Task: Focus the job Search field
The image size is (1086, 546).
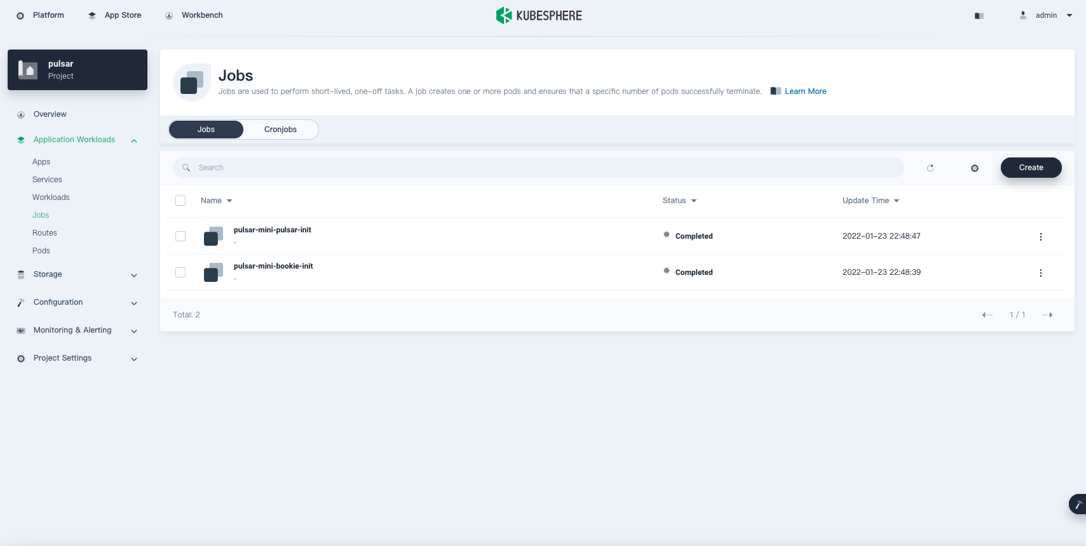Action: pyautogui.click(x=538, y=168)
